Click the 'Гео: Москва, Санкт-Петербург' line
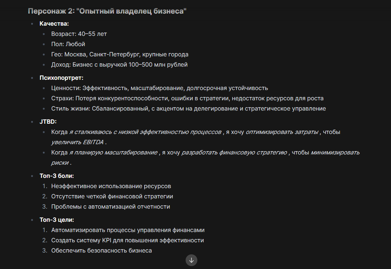 click(120, 54)
